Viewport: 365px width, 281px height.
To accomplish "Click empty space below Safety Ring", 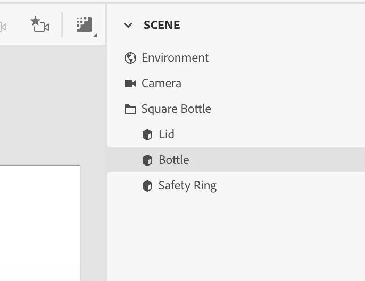I will tap(234, 234).
